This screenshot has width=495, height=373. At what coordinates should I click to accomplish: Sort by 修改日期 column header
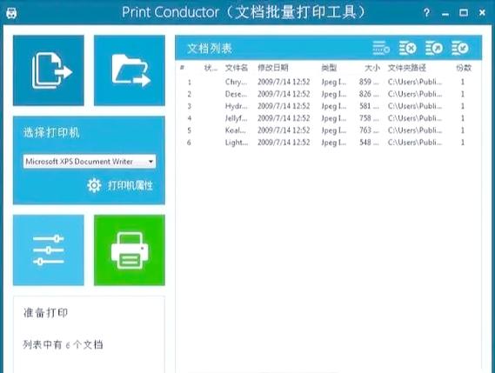273,68
